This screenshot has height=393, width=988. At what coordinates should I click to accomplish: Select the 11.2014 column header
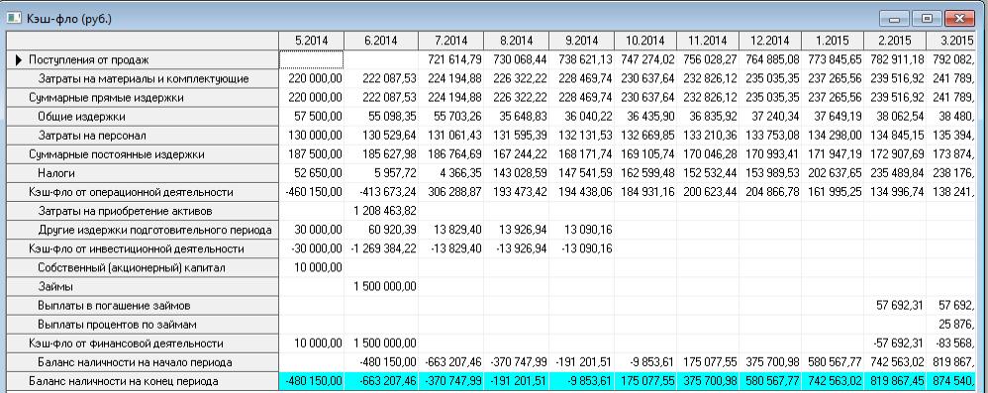tap(708, 41)
